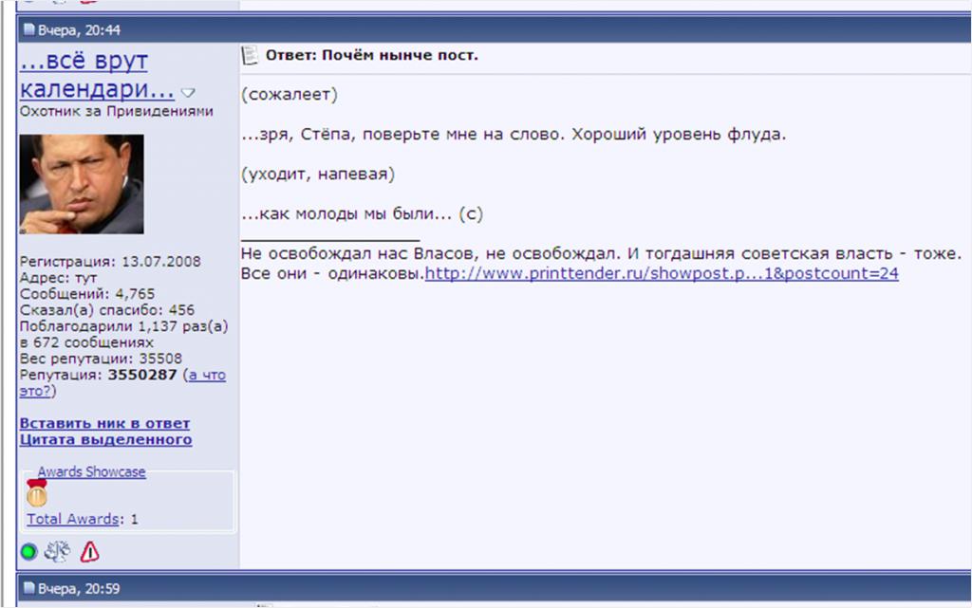
Task: Click 'Вставить ник в ответ' link
Action: pos(104,423)
